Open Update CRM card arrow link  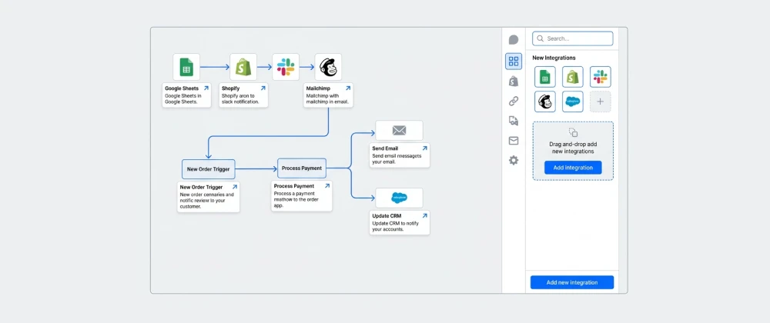pos(425,215)
